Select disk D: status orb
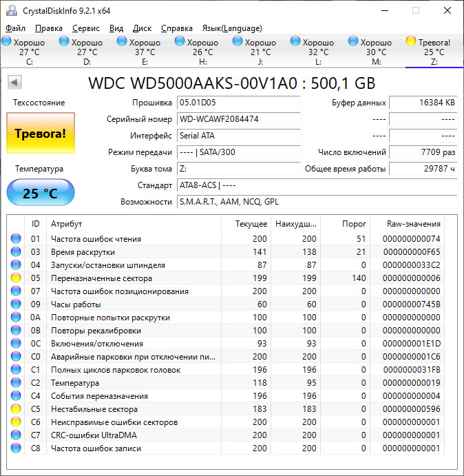The width and height of the screenshot is (464, 476). [64, 41]
